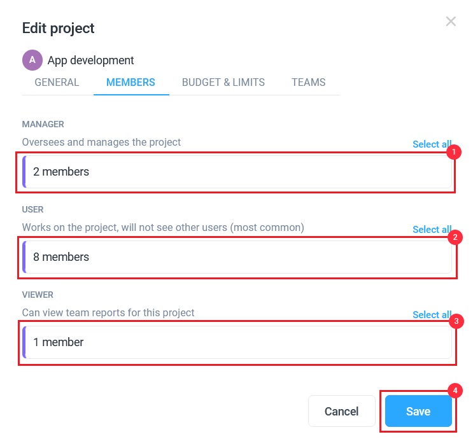The width and height of the screenshot is (473, 446).
Task: Switch to the General tab
Action: pos(57,82)
